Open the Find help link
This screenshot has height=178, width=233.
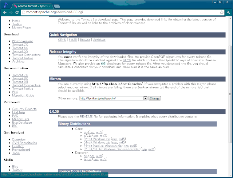(x=19, y=112)
